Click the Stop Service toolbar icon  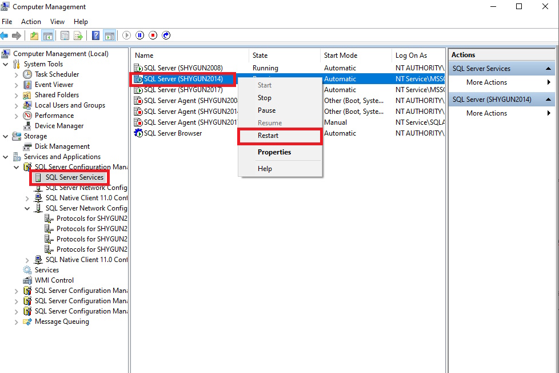[153, 35]
